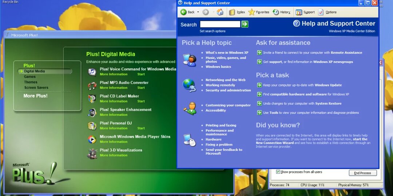Open Send your feedback to Microsoft link

click(x=224, y=151)
